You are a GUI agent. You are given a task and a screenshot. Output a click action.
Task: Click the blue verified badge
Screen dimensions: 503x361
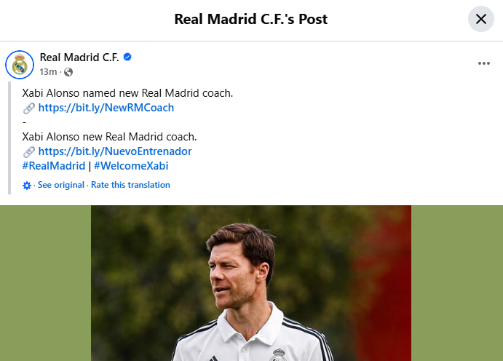coord(127,57)
